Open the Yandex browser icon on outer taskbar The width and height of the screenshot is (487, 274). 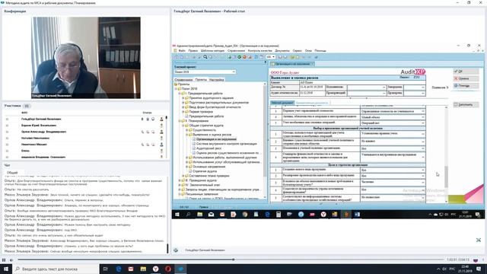pyautogui.click(x=155, y=269)
